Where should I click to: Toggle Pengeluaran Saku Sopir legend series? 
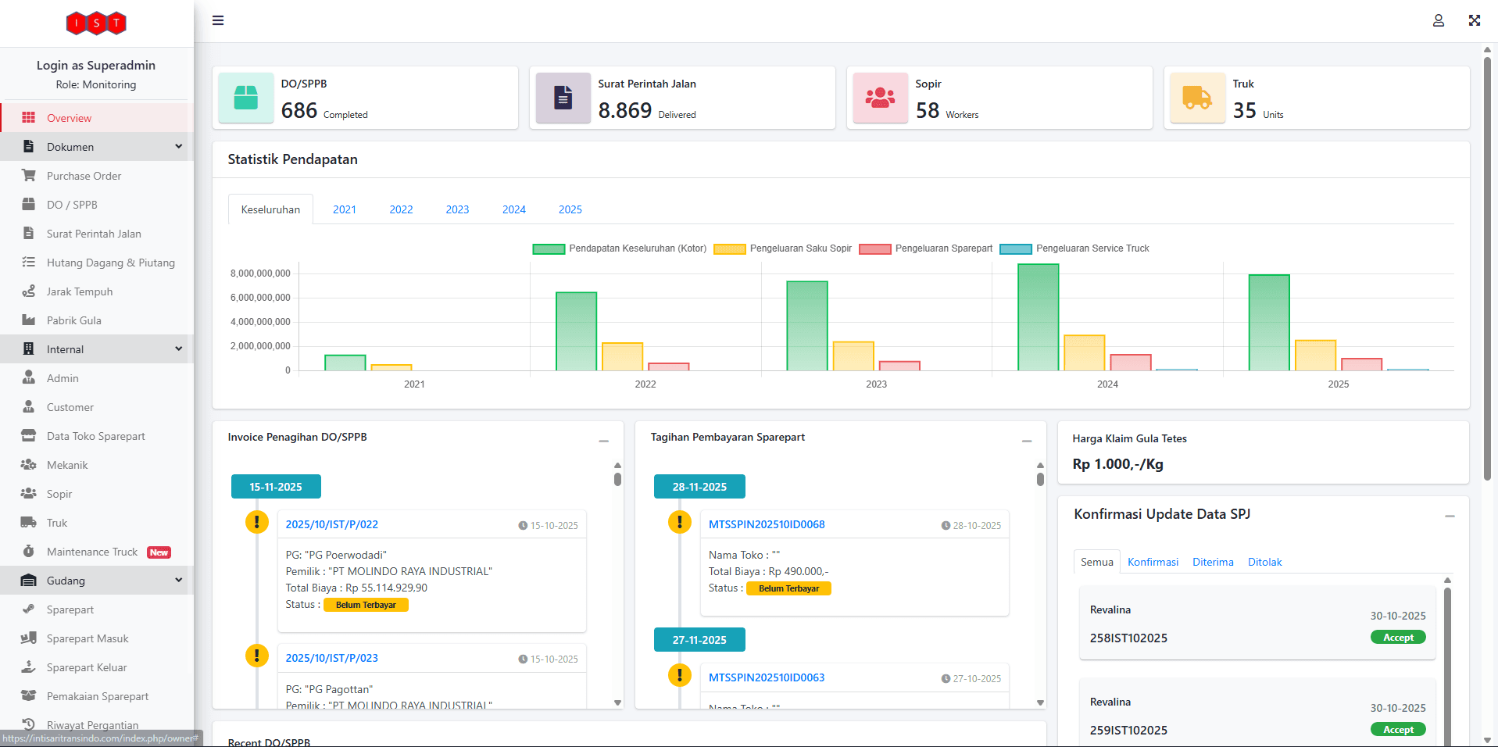[783, 248]
